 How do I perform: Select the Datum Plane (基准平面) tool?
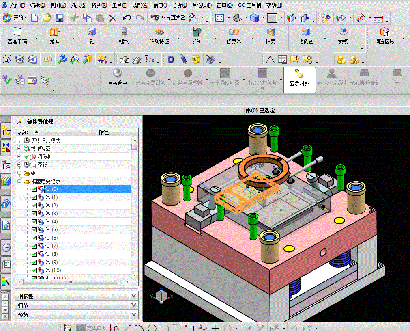tap(17, 36)
